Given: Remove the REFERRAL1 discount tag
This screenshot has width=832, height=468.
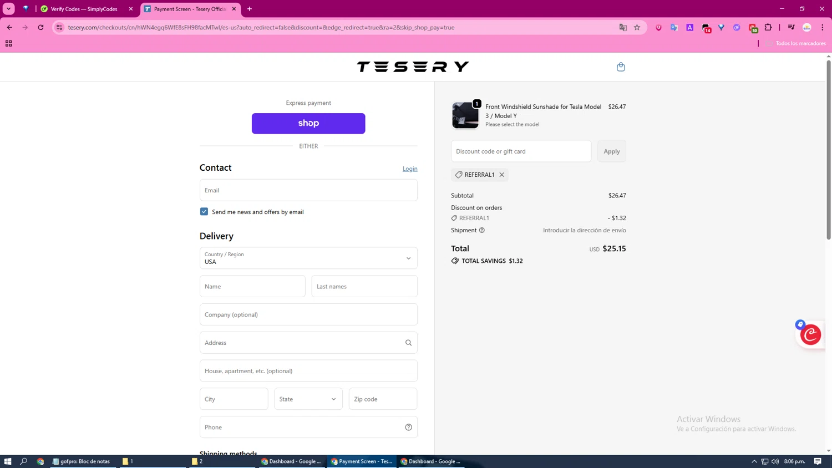Looking at the screenshot, I should pyautogui.click(x=501, y=175).
